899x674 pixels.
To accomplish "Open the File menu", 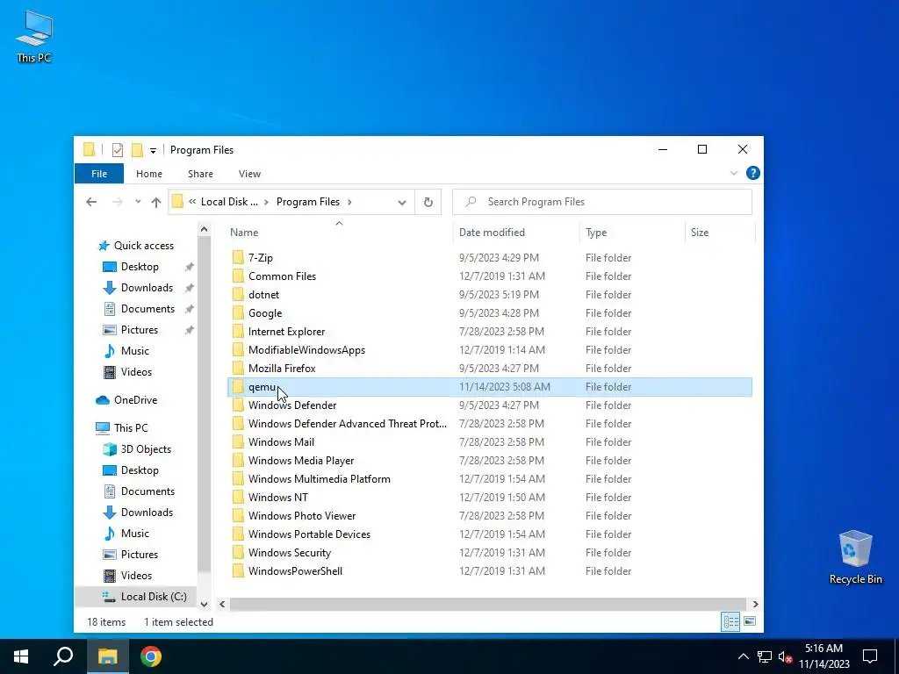I will (99, 174).
